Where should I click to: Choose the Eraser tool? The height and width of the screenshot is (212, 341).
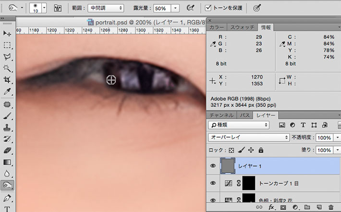click(x=7, y=151)
